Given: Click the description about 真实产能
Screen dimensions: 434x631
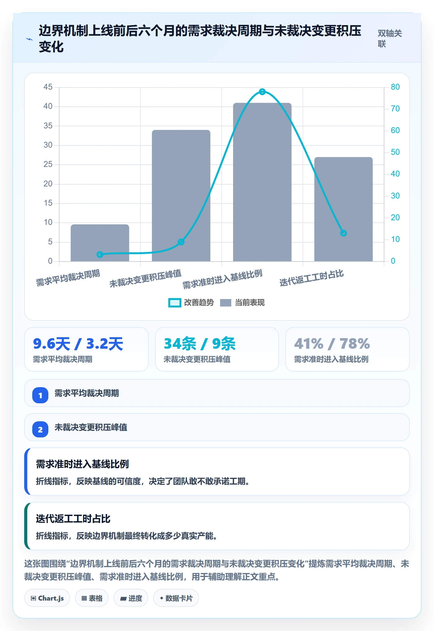Looking at the screenshot, I should tap(126, 536).
